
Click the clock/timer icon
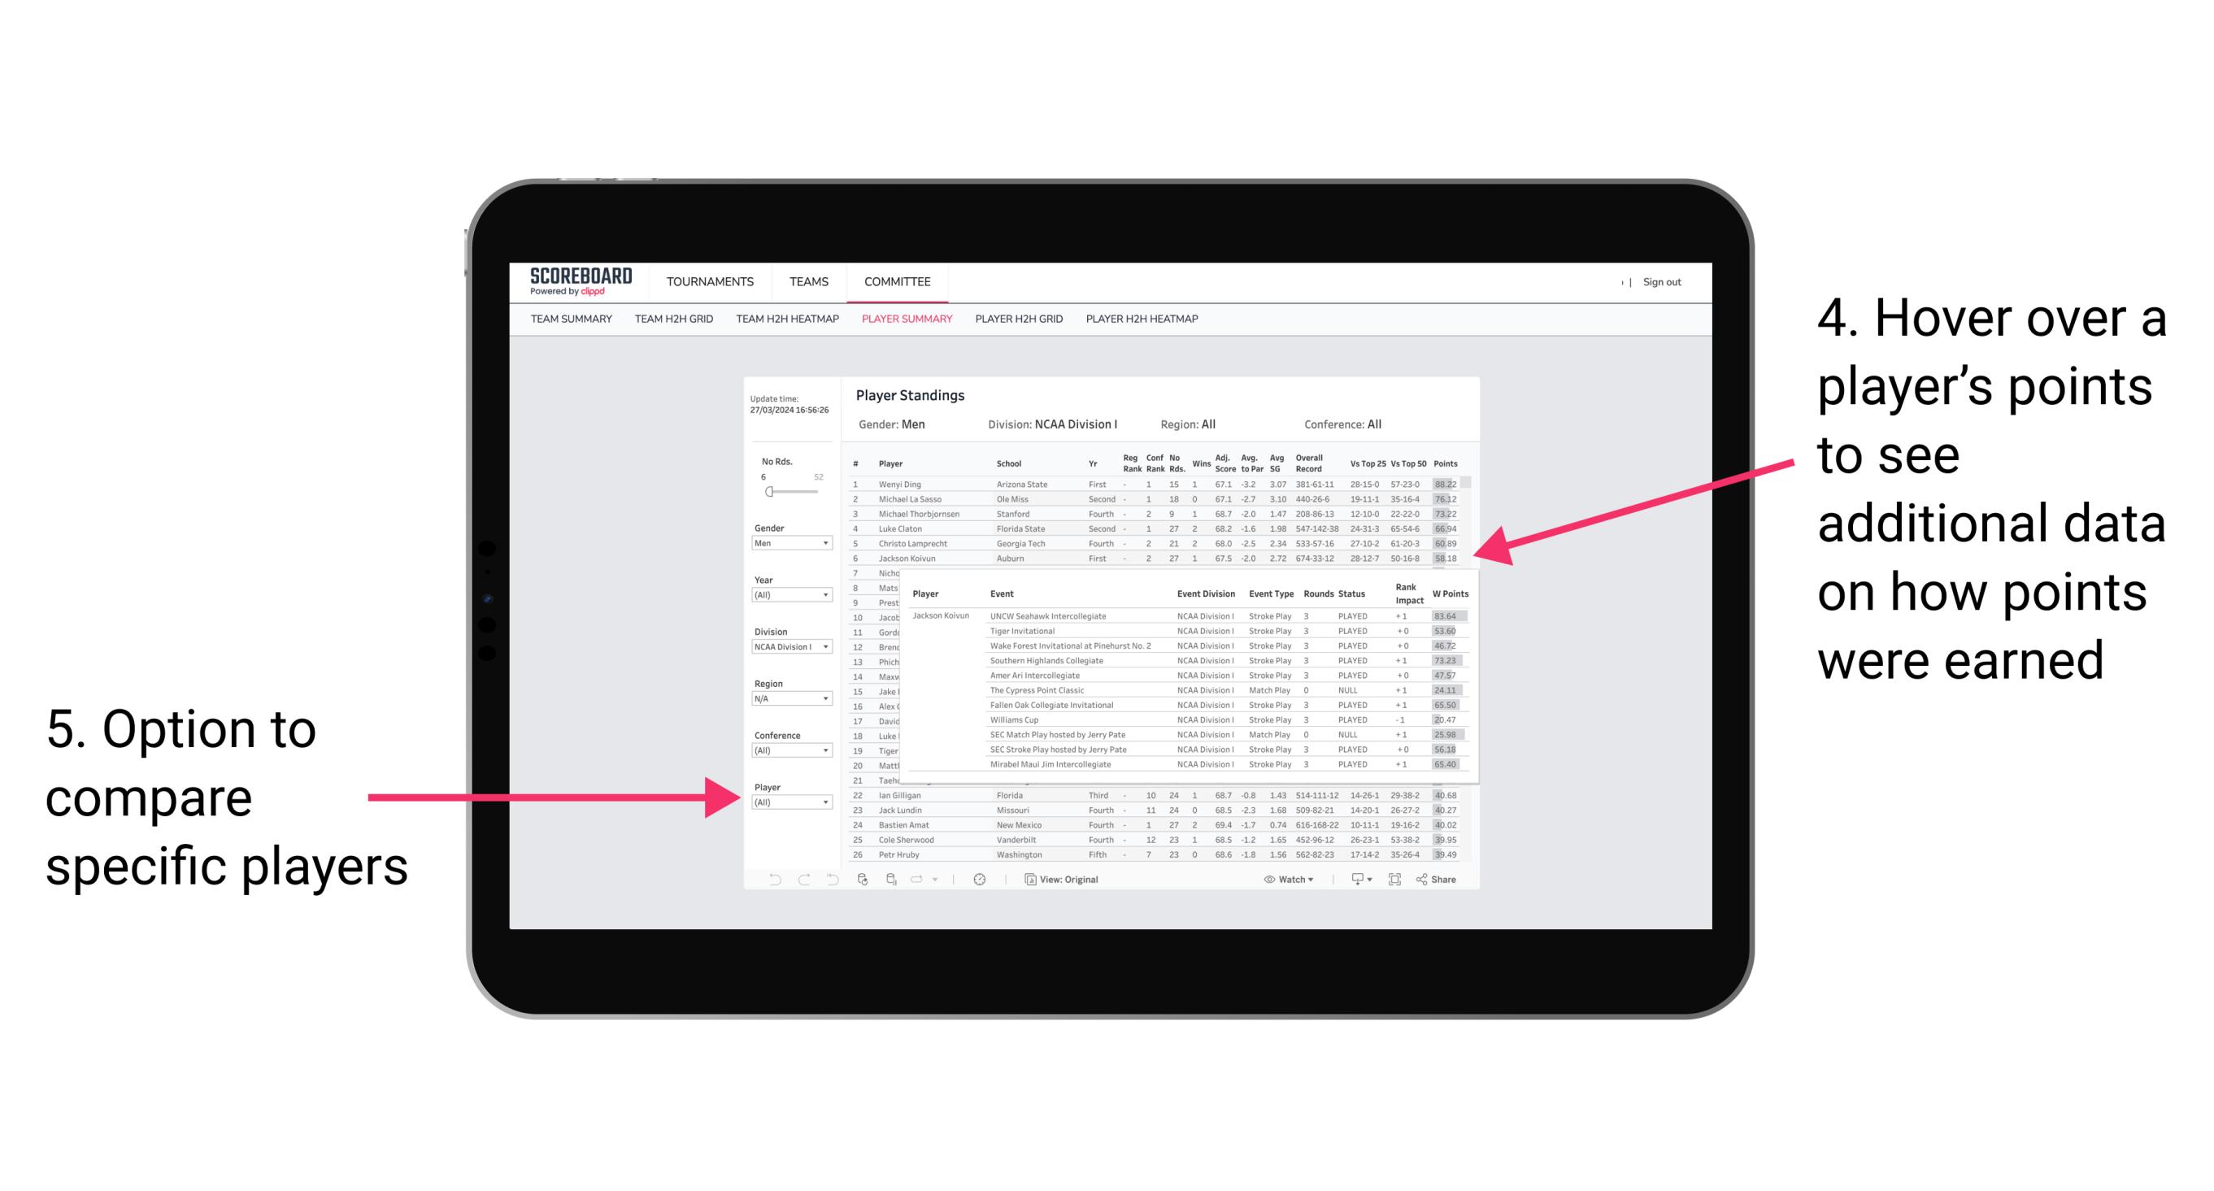point(978,877)
